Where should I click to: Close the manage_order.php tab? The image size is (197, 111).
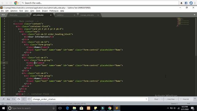tap(98, 15)
